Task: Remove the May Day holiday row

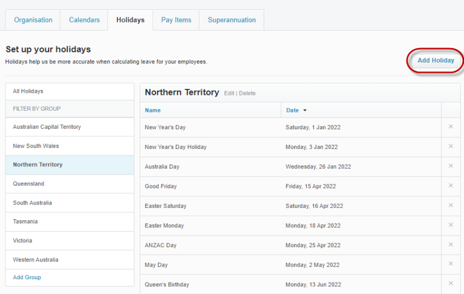Action: [450, 264]
